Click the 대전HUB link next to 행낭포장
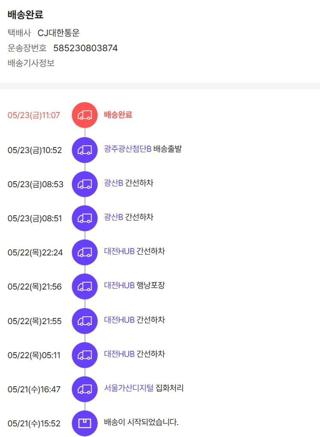 tap(119, 286)
